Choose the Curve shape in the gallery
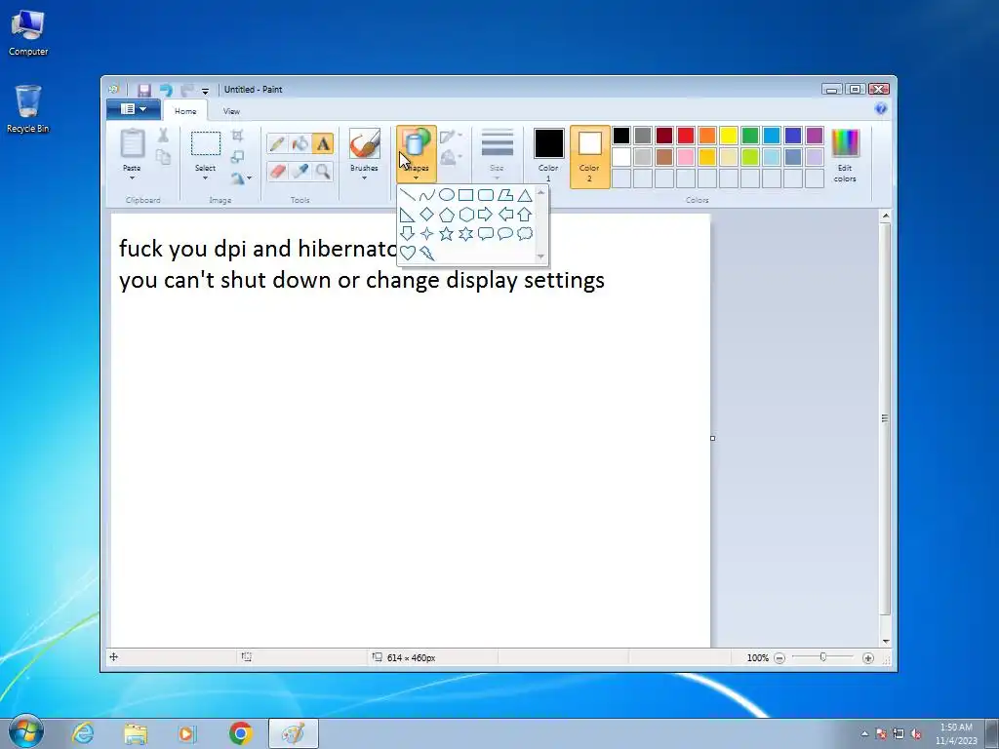The height and width of the screenshot is (749, 999). tap(427, 195)
